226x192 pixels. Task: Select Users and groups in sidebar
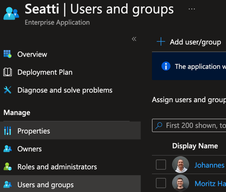coord(70,184)
